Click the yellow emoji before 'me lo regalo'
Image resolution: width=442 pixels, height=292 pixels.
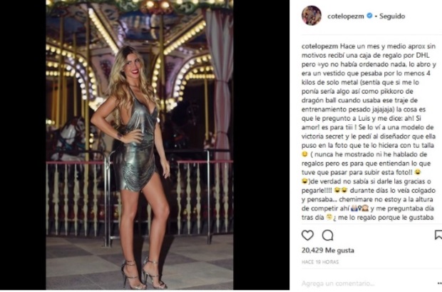(329, 217)
